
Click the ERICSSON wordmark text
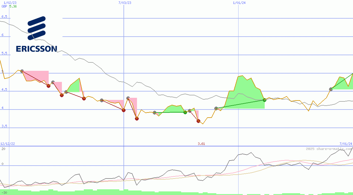click(x=36, y=49)
